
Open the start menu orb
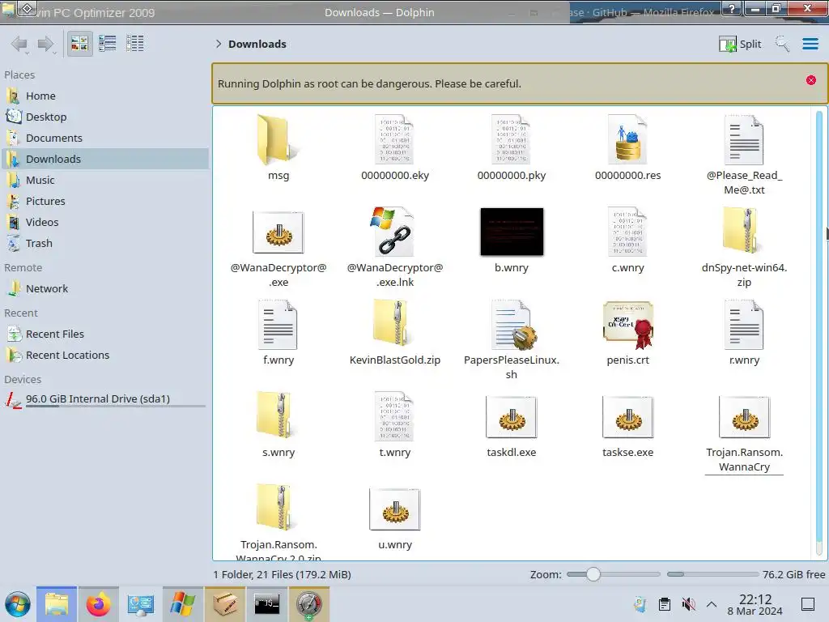[x=18, y=604]
